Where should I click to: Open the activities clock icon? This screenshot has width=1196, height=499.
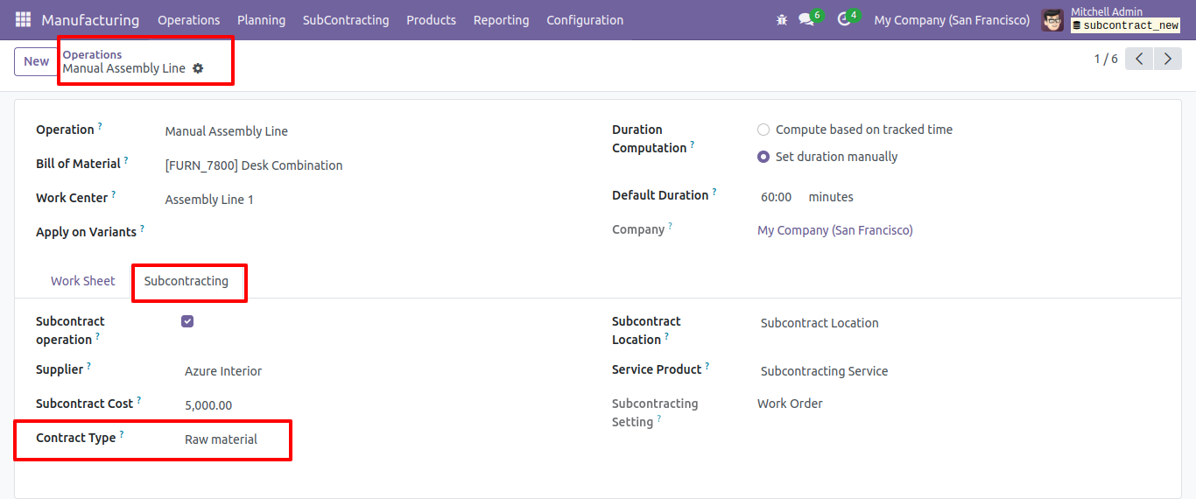point(843,19)
